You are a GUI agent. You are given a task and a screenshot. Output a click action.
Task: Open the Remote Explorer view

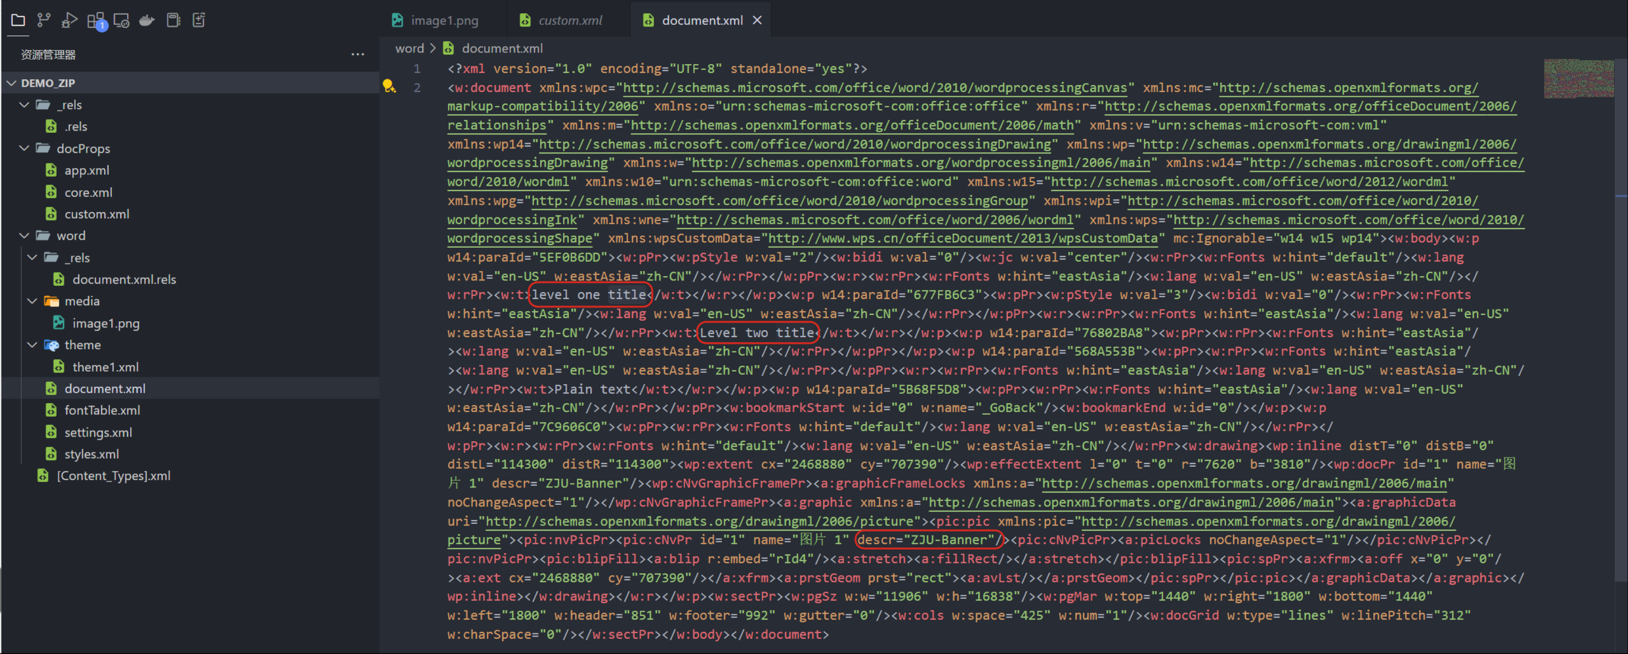pos(121,20)
